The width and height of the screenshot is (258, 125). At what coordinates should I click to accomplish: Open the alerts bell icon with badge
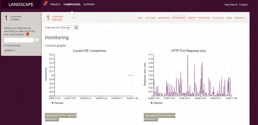[45, 3]
